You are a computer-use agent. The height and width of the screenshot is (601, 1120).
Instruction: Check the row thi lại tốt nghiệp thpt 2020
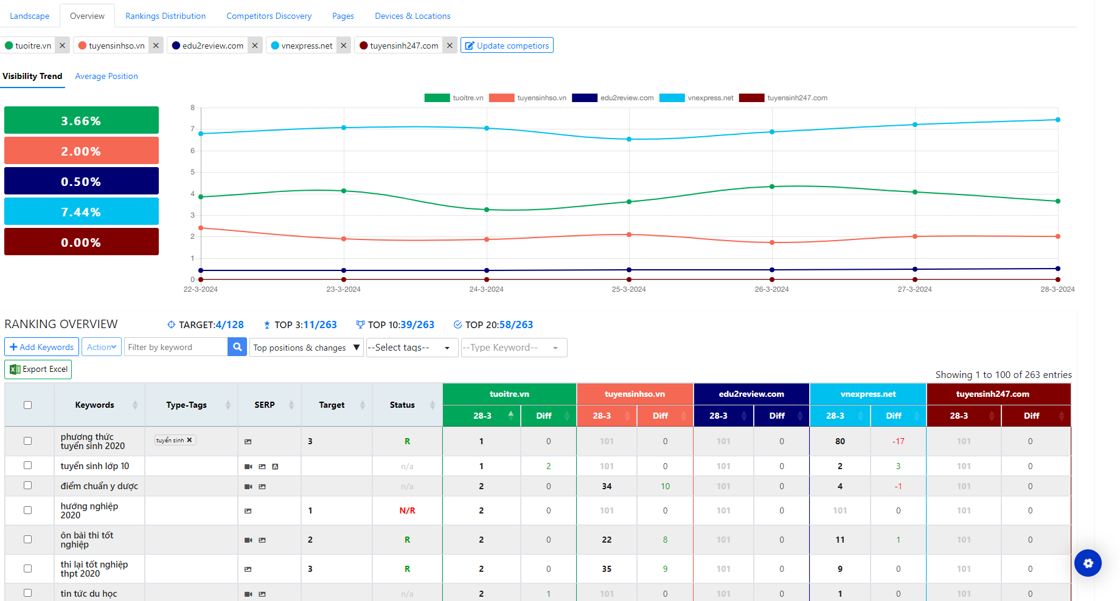(27, 569)
